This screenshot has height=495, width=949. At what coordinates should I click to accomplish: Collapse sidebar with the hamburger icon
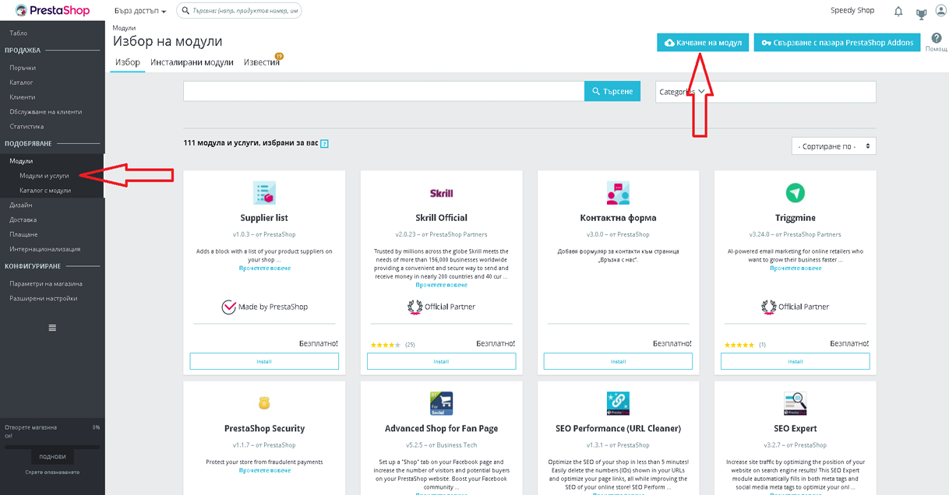[52, 328]
